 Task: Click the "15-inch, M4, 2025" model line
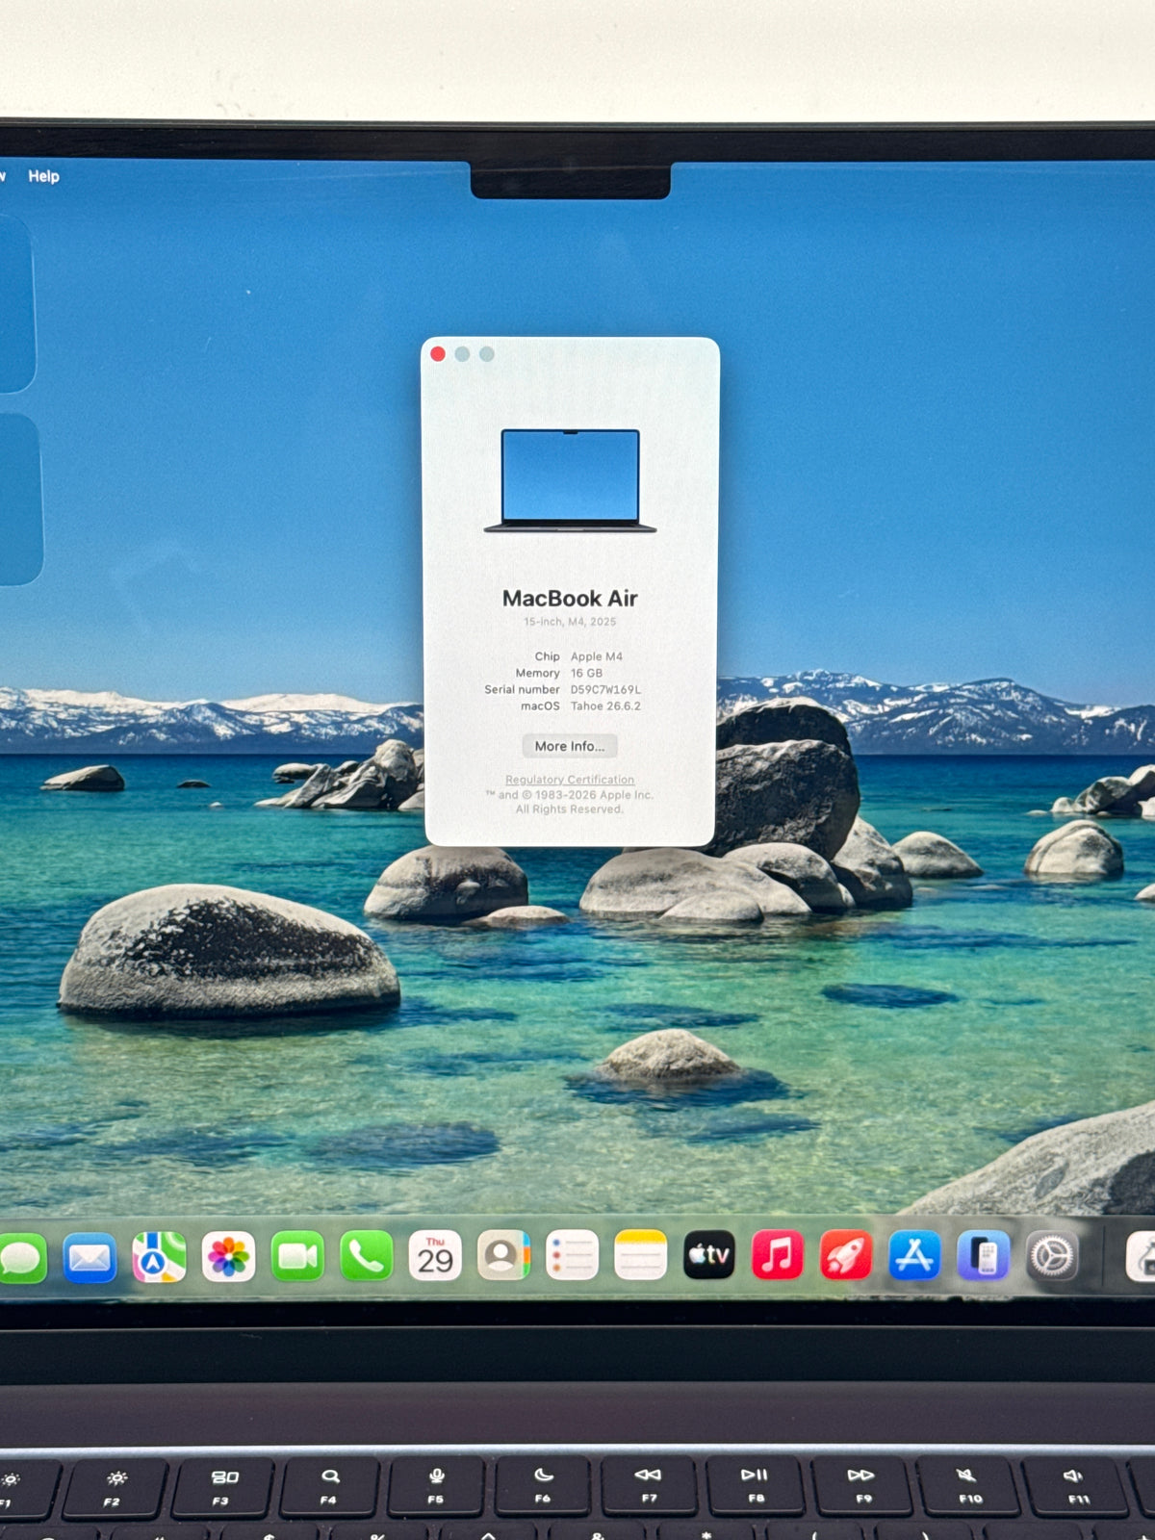click(x=570, y=622)
